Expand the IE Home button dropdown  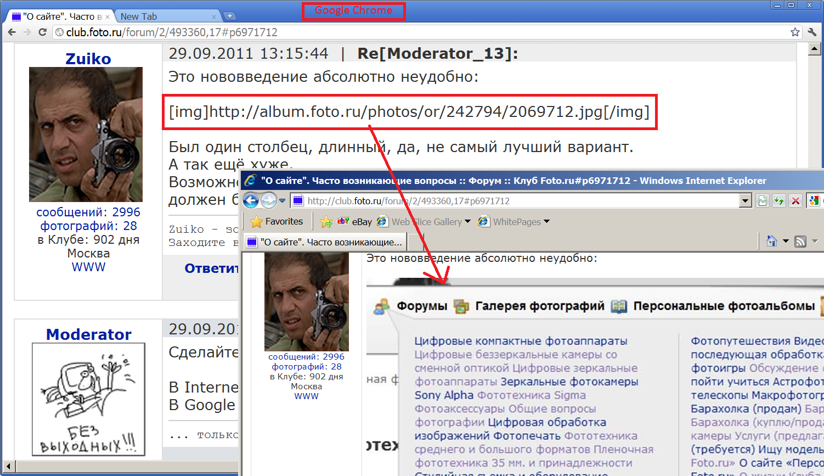point(786,241)
